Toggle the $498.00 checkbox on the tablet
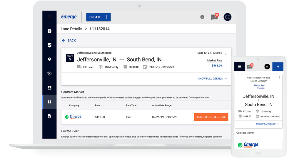The width and height of the screenshot is (294, 165). 240,116
